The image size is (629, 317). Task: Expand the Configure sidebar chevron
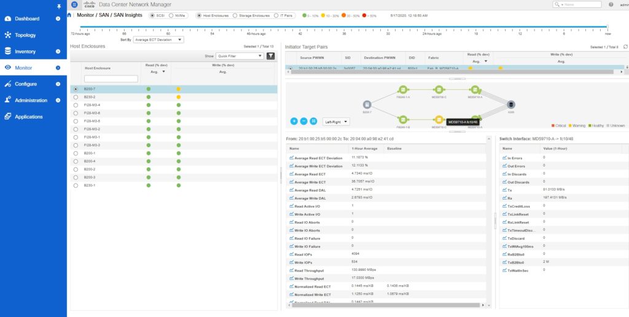[x=58, y=84]
